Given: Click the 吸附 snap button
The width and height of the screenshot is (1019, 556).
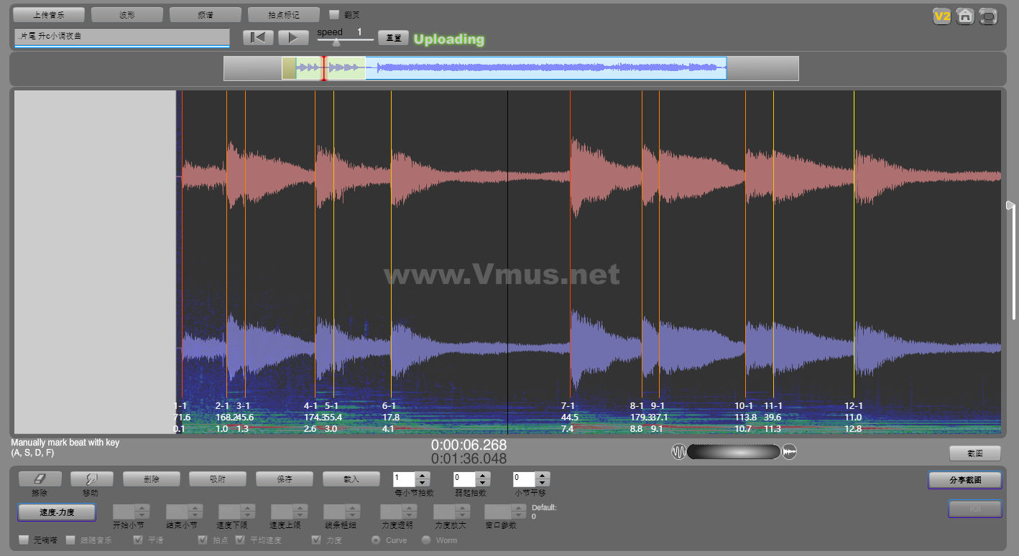Looking at the screenshot, I should pyautogui.click(x=218, y=479).
